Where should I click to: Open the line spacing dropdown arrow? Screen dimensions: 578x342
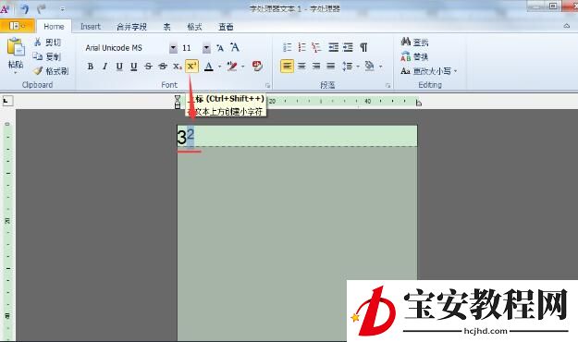point(358,67)
